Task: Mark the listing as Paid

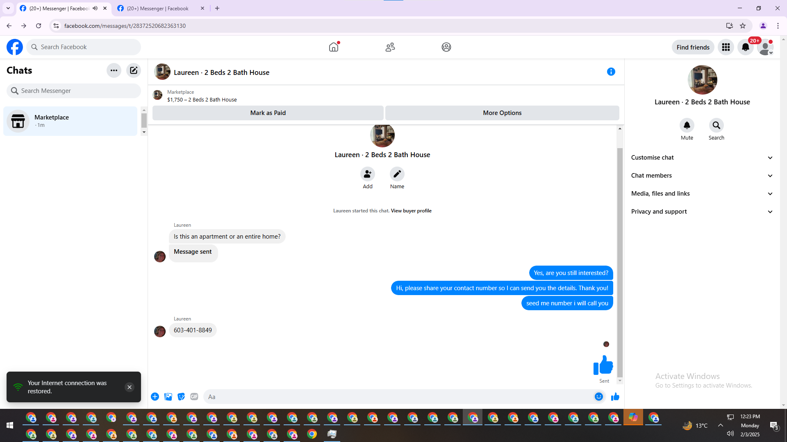Action: tap(268, 113)
